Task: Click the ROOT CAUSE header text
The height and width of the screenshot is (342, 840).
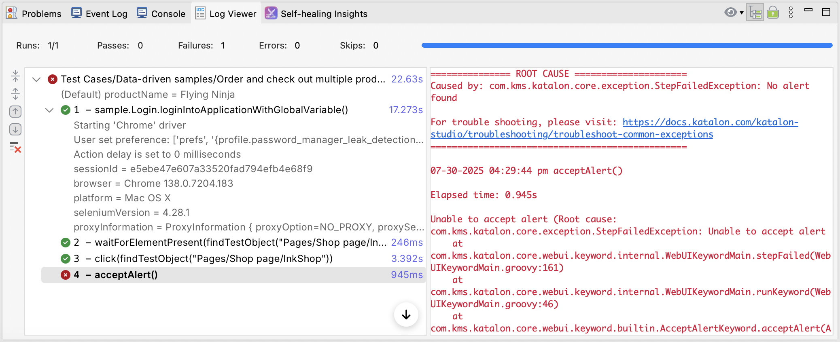Action: [x=542, y=74]
